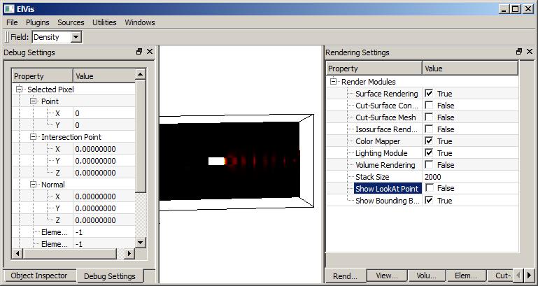Collapse the Point tree node

point(33,101)
